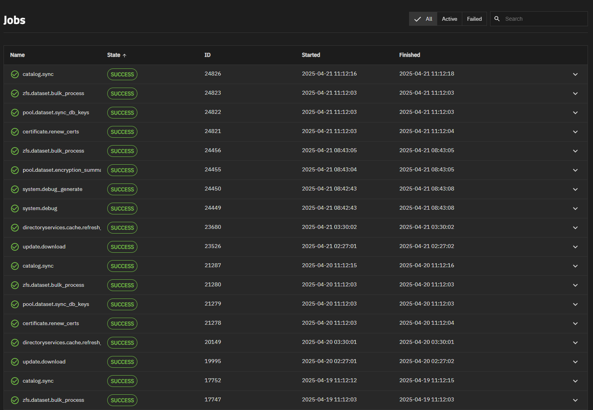Click the Jobs page heading
This screenshot has width=593, height=410.
click(14, 20)
